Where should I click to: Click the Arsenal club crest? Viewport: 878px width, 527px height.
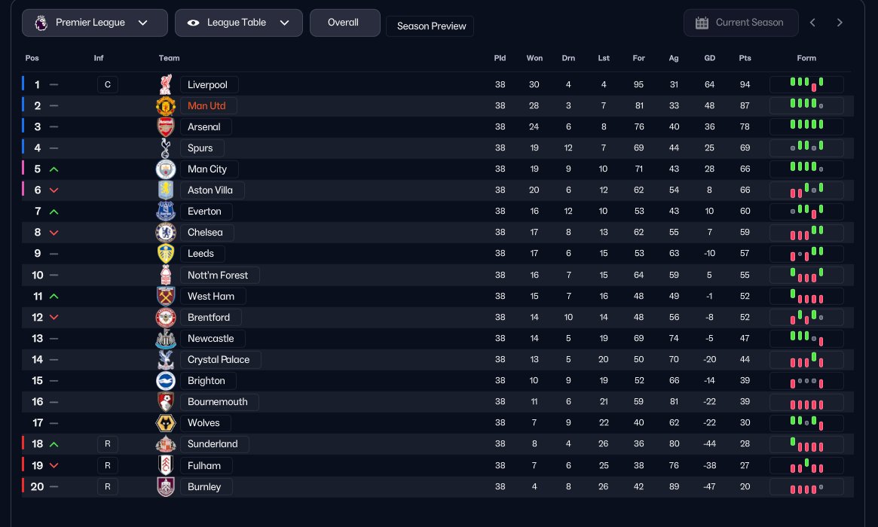pos(165,126)
